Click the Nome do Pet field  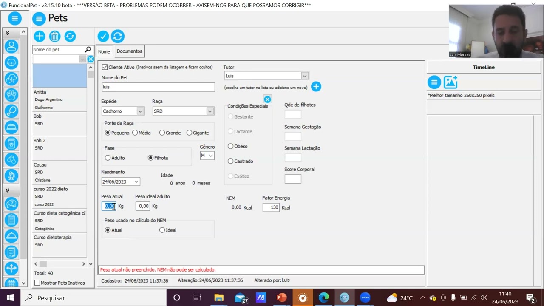pos(158,87)
